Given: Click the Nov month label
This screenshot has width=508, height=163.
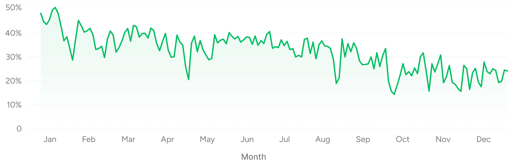Looking at the screenshot, I should coord(443,140).
